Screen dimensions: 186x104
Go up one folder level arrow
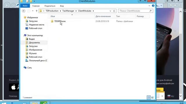37,11
